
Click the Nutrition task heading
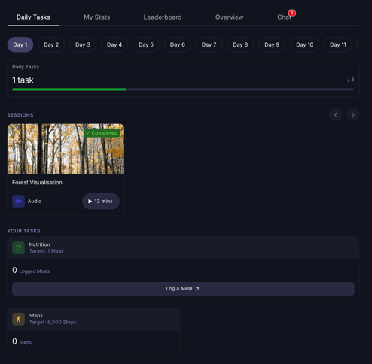point(39,244)
